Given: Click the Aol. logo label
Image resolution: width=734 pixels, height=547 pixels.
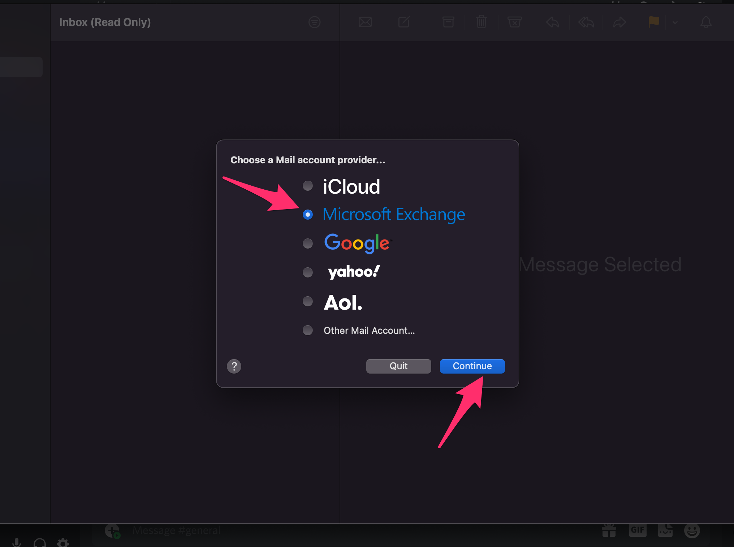Looking at the screenshot, I should tap(343, 303).
